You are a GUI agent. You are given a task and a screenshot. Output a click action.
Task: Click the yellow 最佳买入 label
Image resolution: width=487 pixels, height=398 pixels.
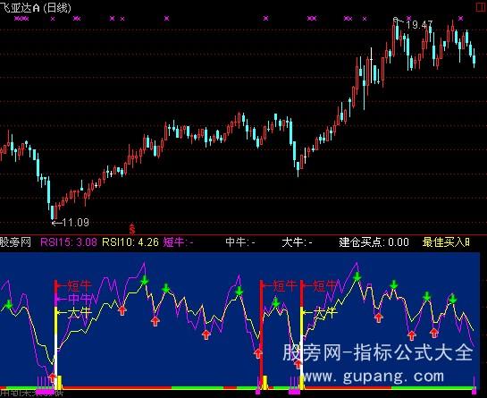[446, 241]
